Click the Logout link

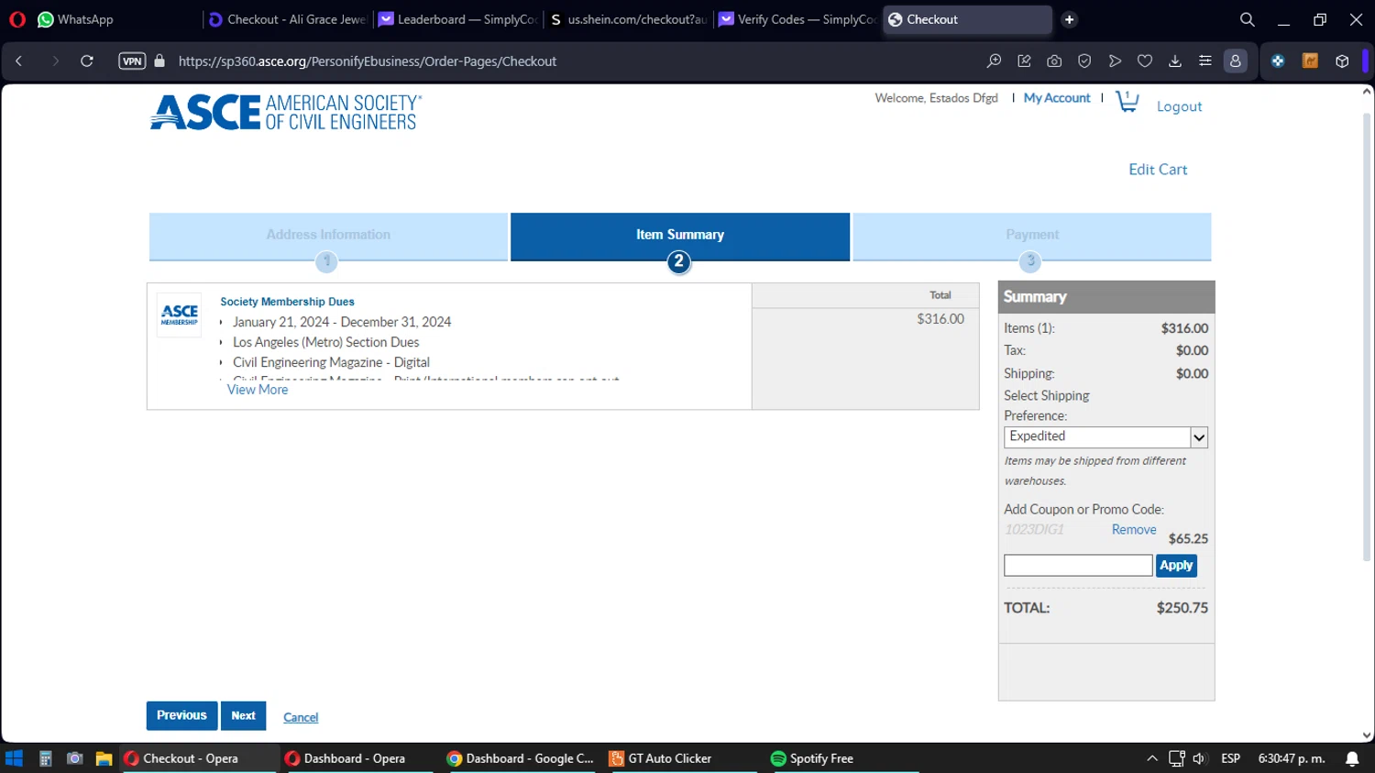(x=1179, y=106)
